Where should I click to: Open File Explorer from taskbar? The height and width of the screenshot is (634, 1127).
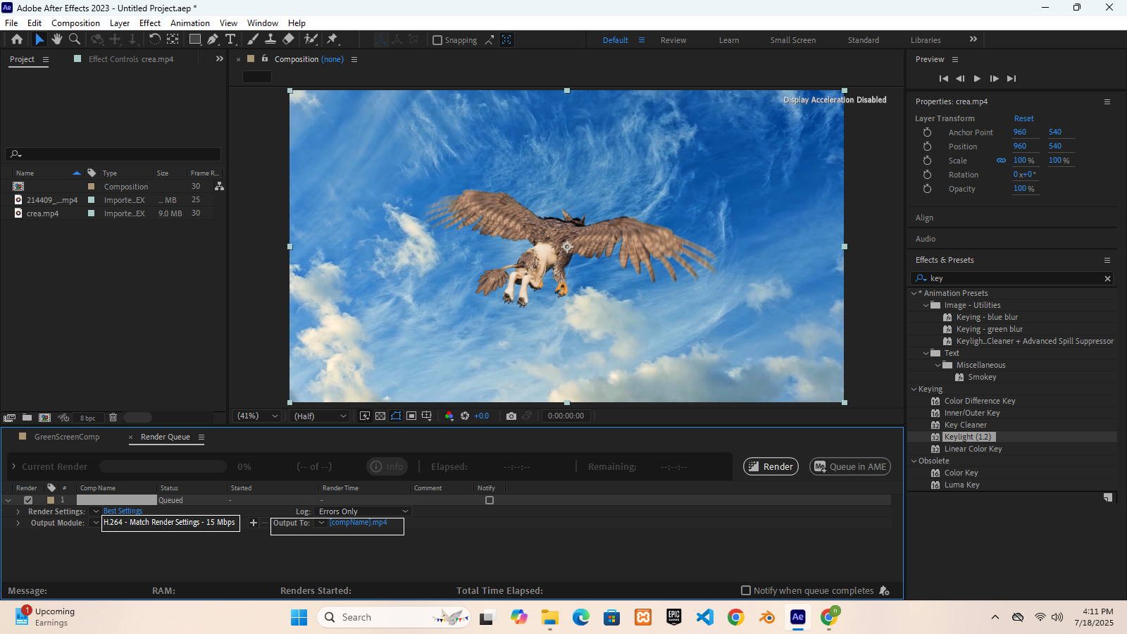pyautogui.click(x=550, y=618)
